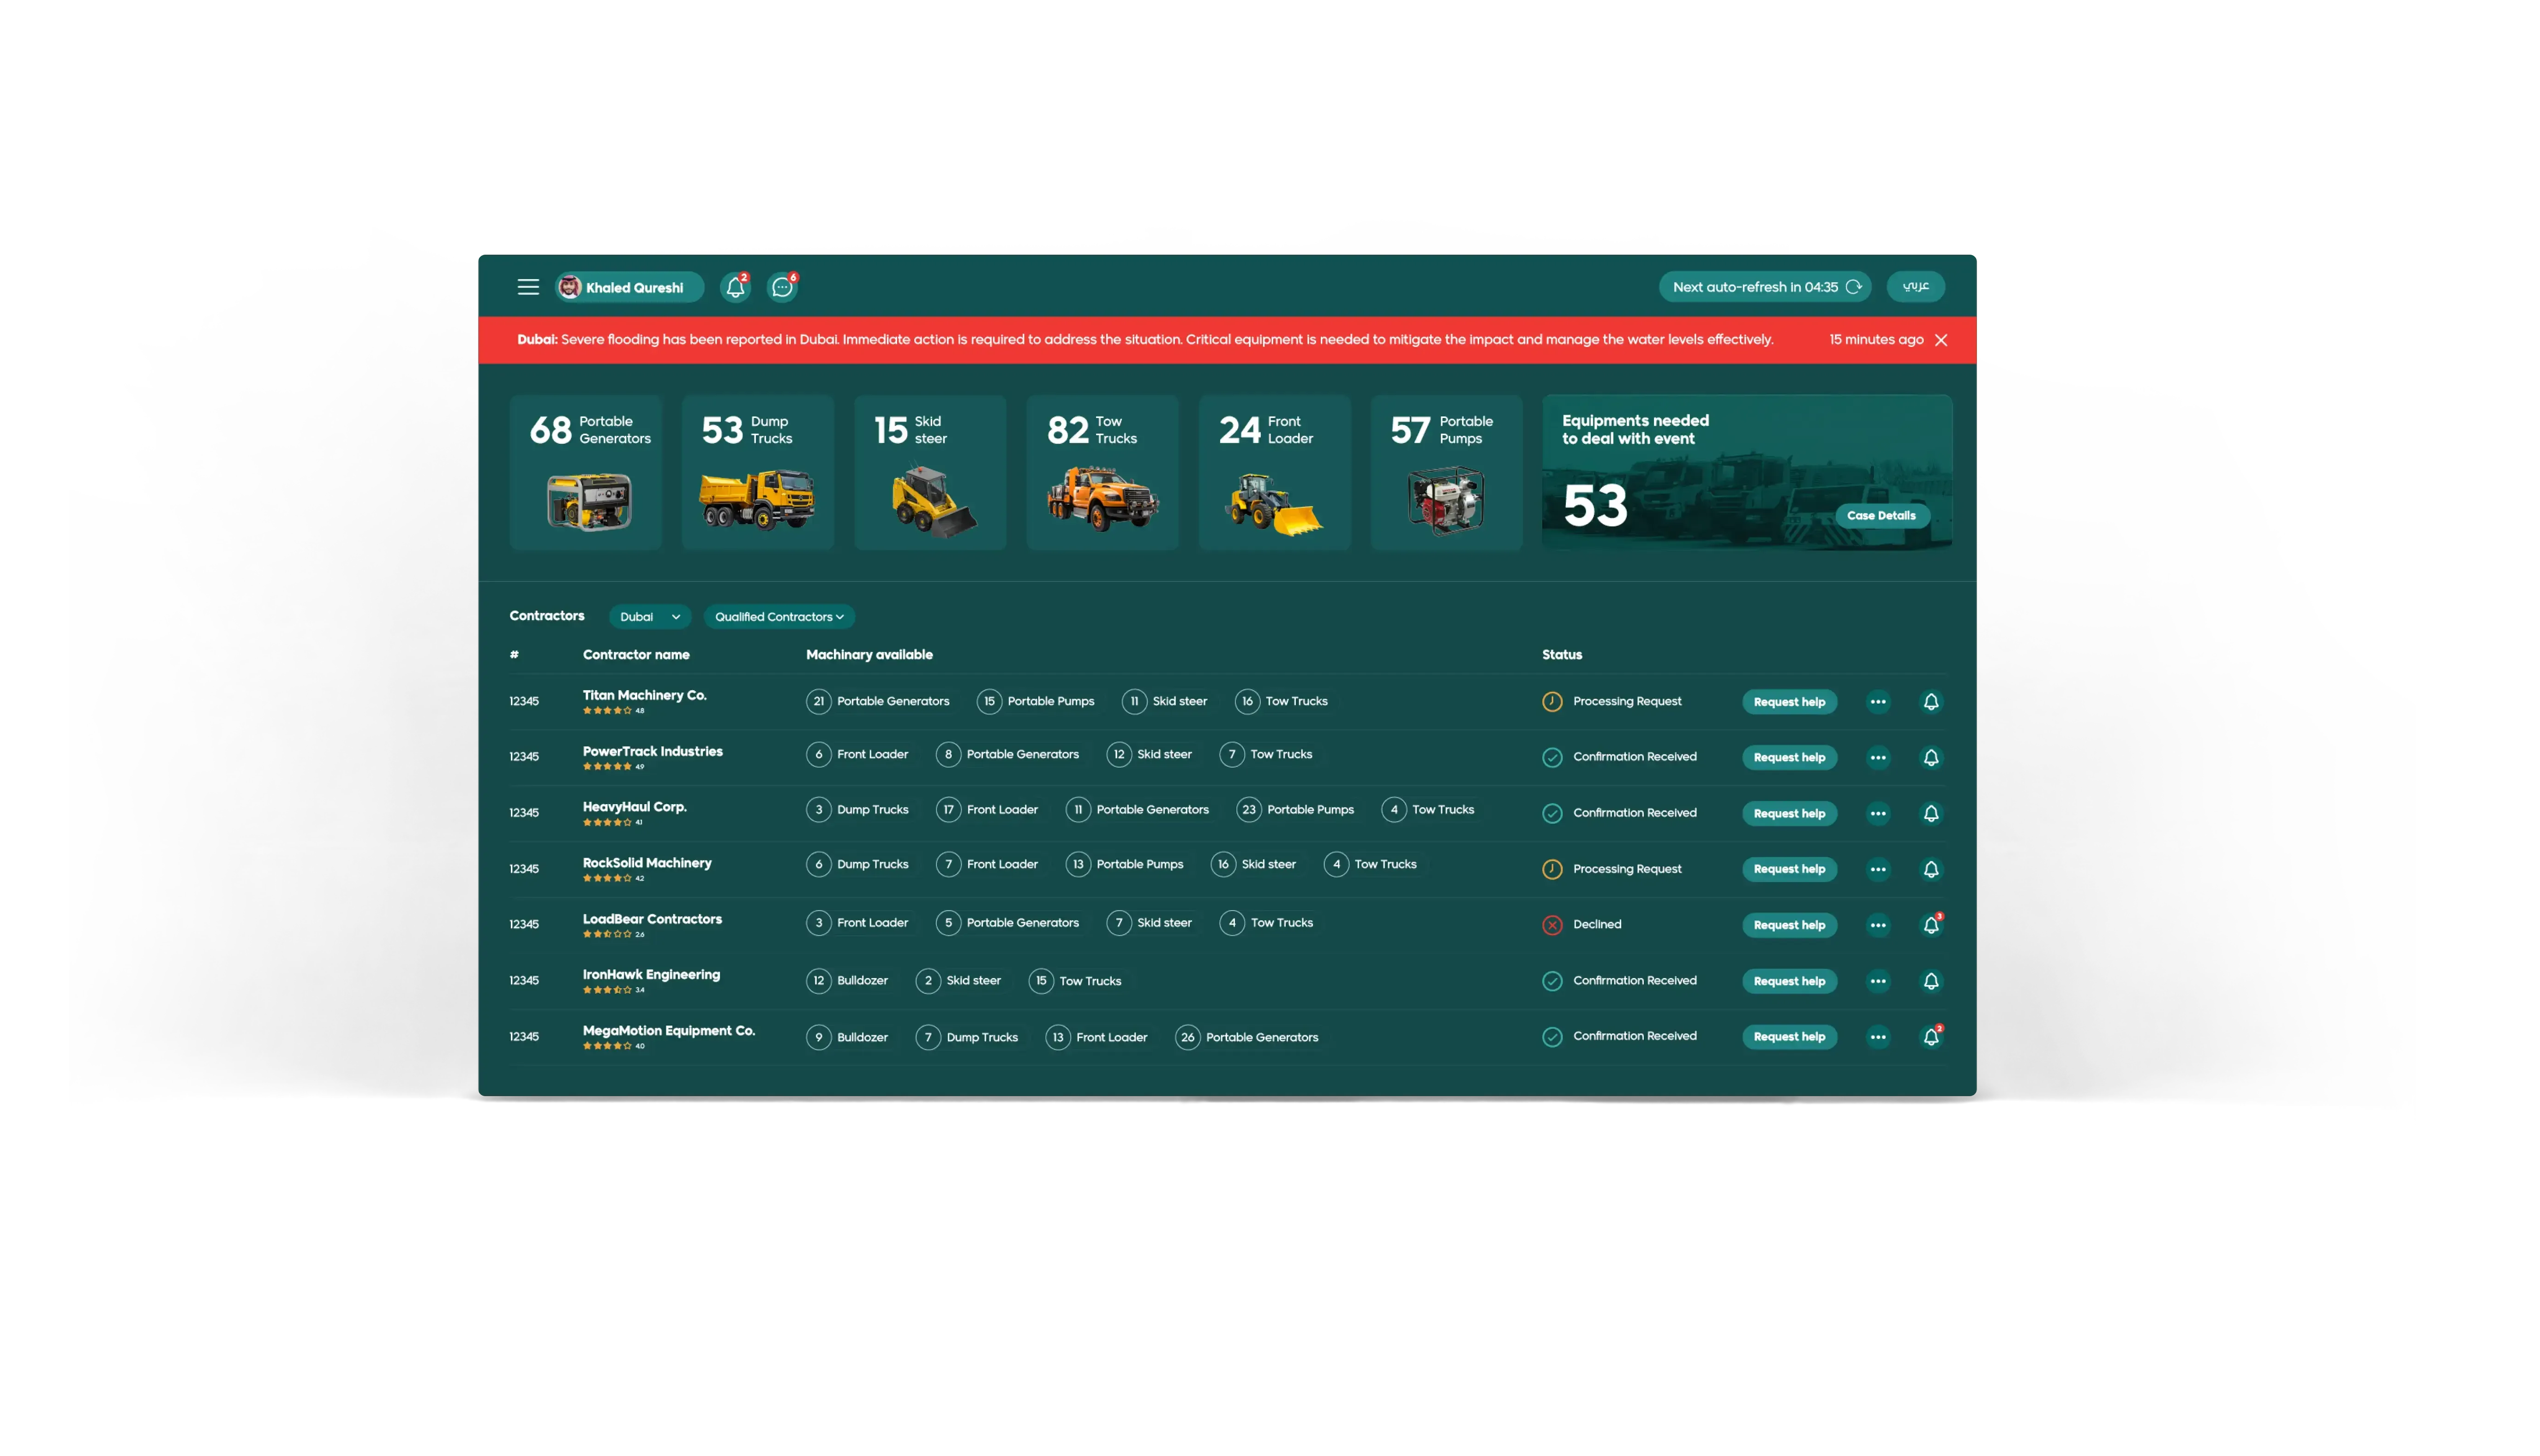Click the Status column header
The height and width of the screenshot is (1456, 2540).
click(1561, 655)
